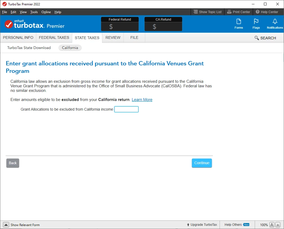284x229 pixels.
Task: Click the Grant Allocations input field
Action: click(126, 109)
